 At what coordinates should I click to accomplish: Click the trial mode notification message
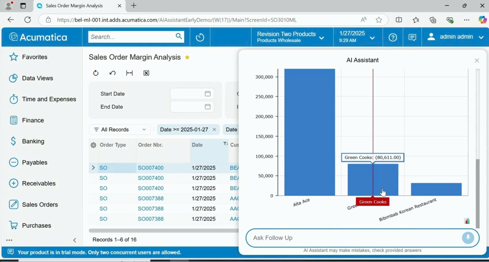pyautogui.click(x=99, y=253)
